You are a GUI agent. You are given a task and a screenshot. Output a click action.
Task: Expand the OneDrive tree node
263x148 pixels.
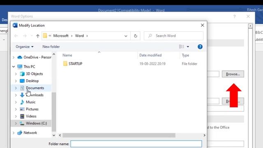[14, 58]
